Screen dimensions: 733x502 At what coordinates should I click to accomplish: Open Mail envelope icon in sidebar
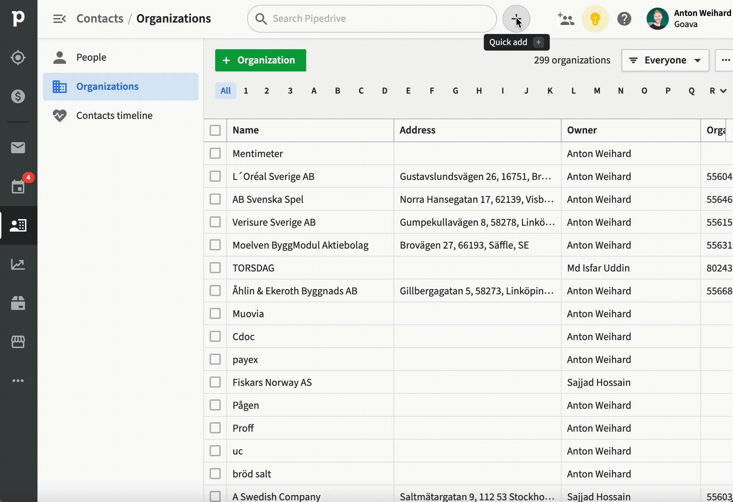(18, 148)
